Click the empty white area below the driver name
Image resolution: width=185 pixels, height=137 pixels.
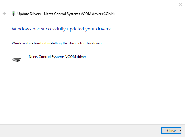coord(92,92)
